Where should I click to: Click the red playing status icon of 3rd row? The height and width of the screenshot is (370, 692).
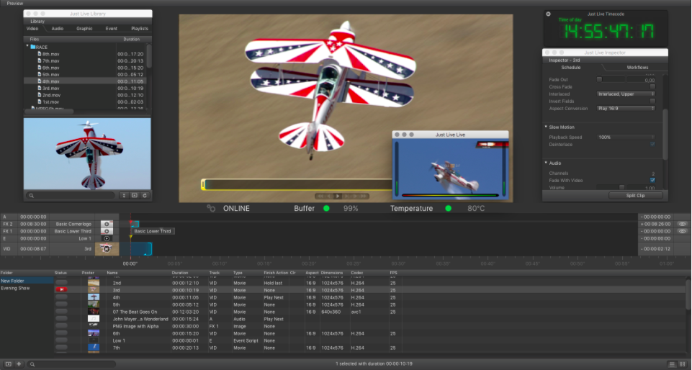(x=61, y=290)
